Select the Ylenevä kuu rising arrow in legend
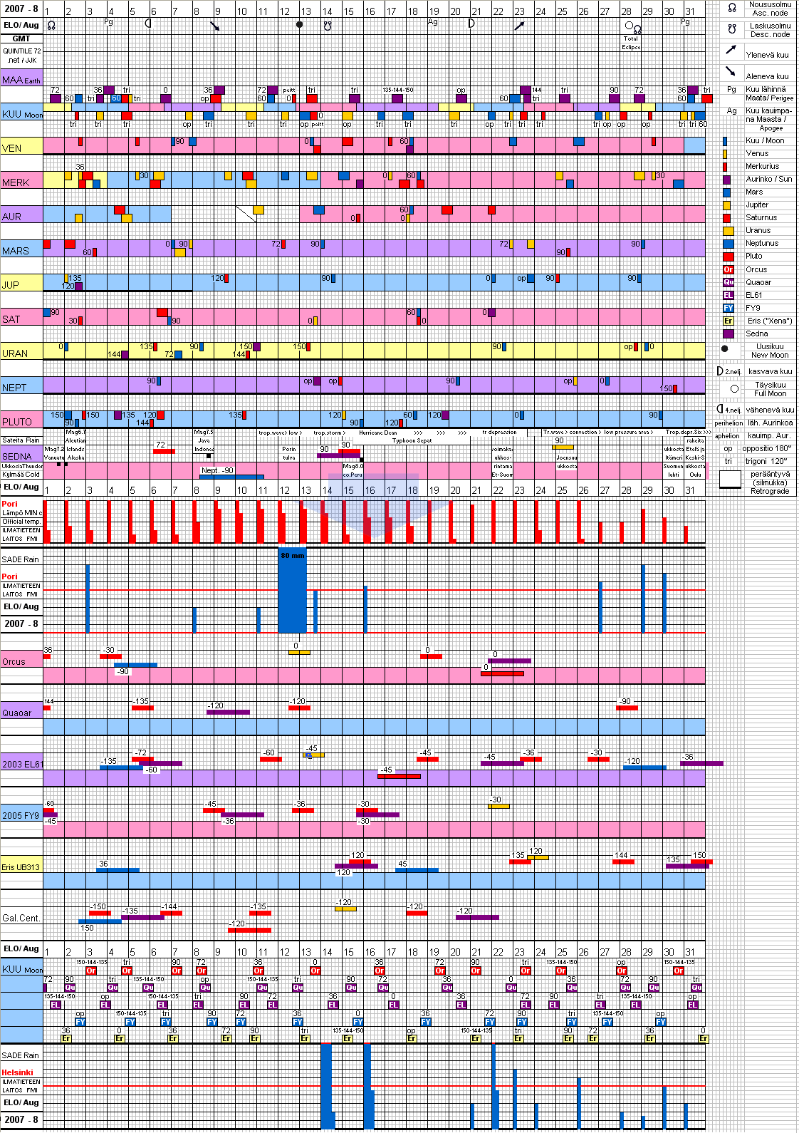 coord(731,50)
